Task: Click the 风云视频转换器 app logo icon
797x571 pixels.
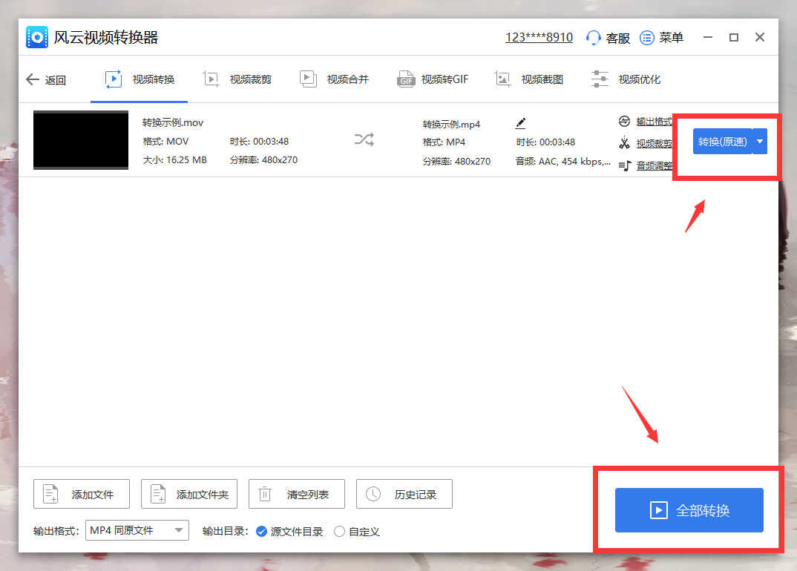Action: pyautogui.click(x=36, y=37)
